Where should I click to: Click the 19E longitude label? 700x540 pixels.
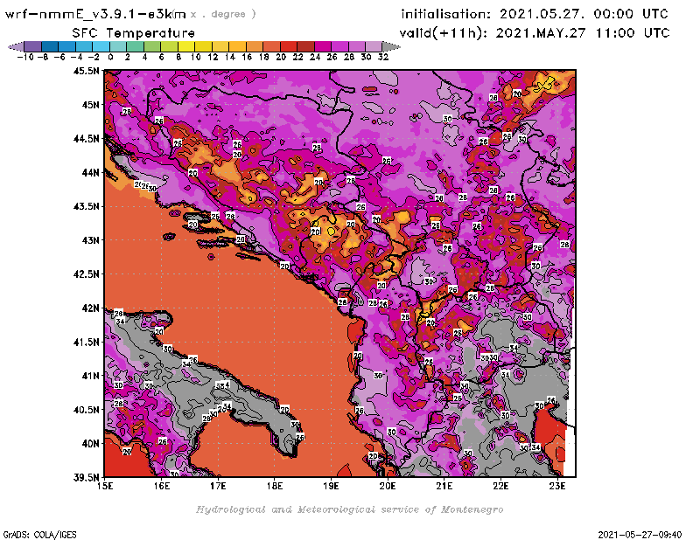pos(332,486)
